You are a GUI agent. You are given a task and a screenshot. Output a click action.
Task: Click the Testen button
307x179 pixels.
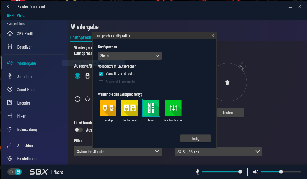click(230, 113)
